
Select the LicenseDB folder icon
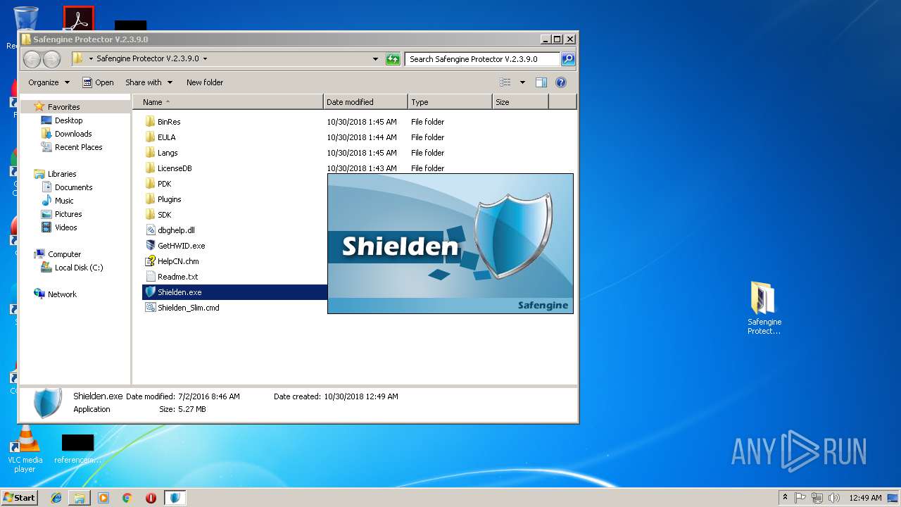pyautogui.click(x=150, y=168)
